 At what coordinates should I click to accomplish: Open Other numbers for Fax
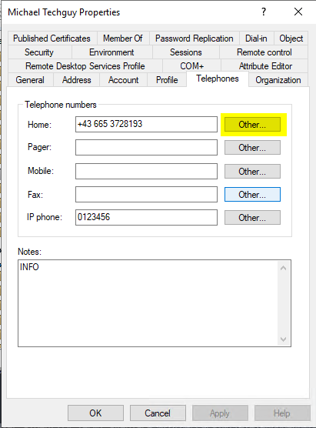[x=252, y=195]
